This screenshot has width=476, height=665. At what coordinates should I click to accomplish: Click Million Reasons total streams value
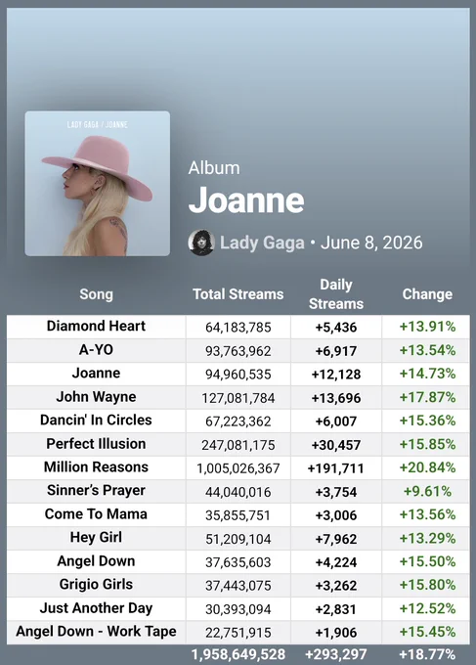[x=238, y=468]
